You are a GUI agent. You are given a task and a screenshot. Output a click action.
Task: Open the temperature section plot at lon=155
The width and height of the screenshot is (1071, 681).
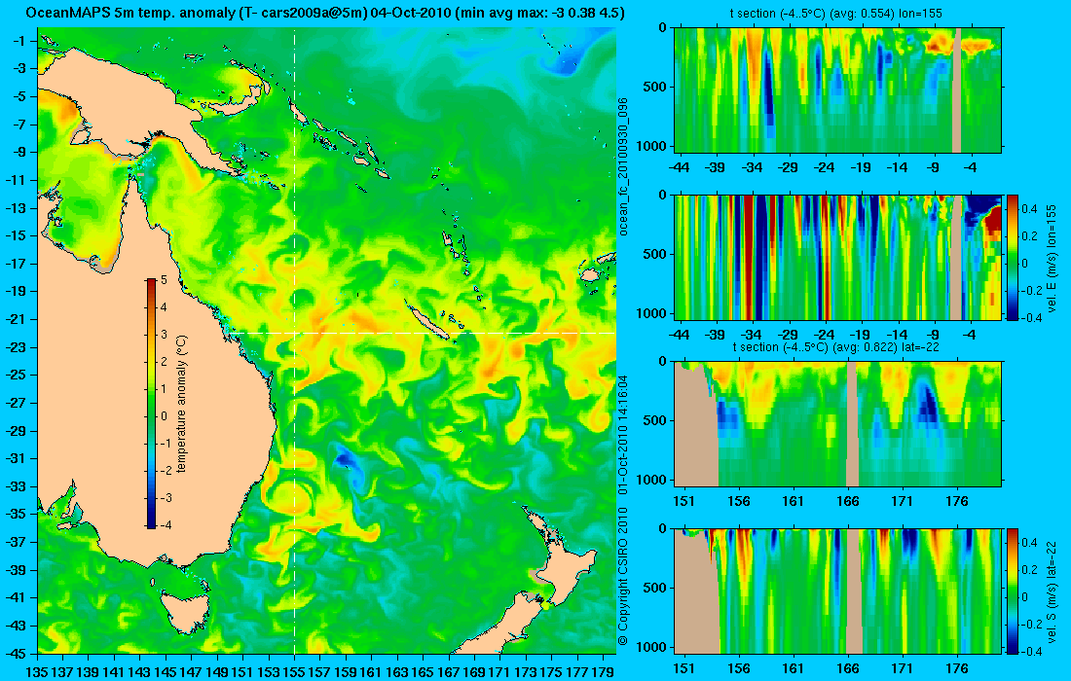(x=837, y=90)
